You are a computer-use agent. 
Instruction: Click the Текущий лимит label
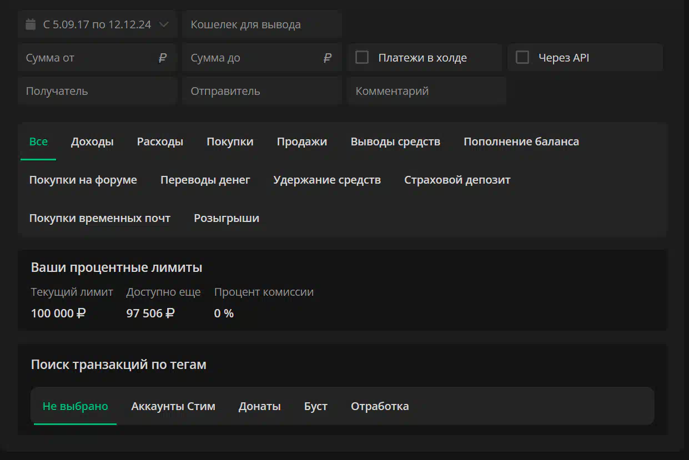tap(72, 292)
